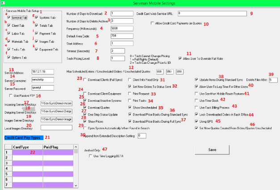Viewport: 280px width, 190px height.
Task: Toggle Lock Downloaded Orders in Back Office
Action: pyautogui.click(x=196, y=114)
